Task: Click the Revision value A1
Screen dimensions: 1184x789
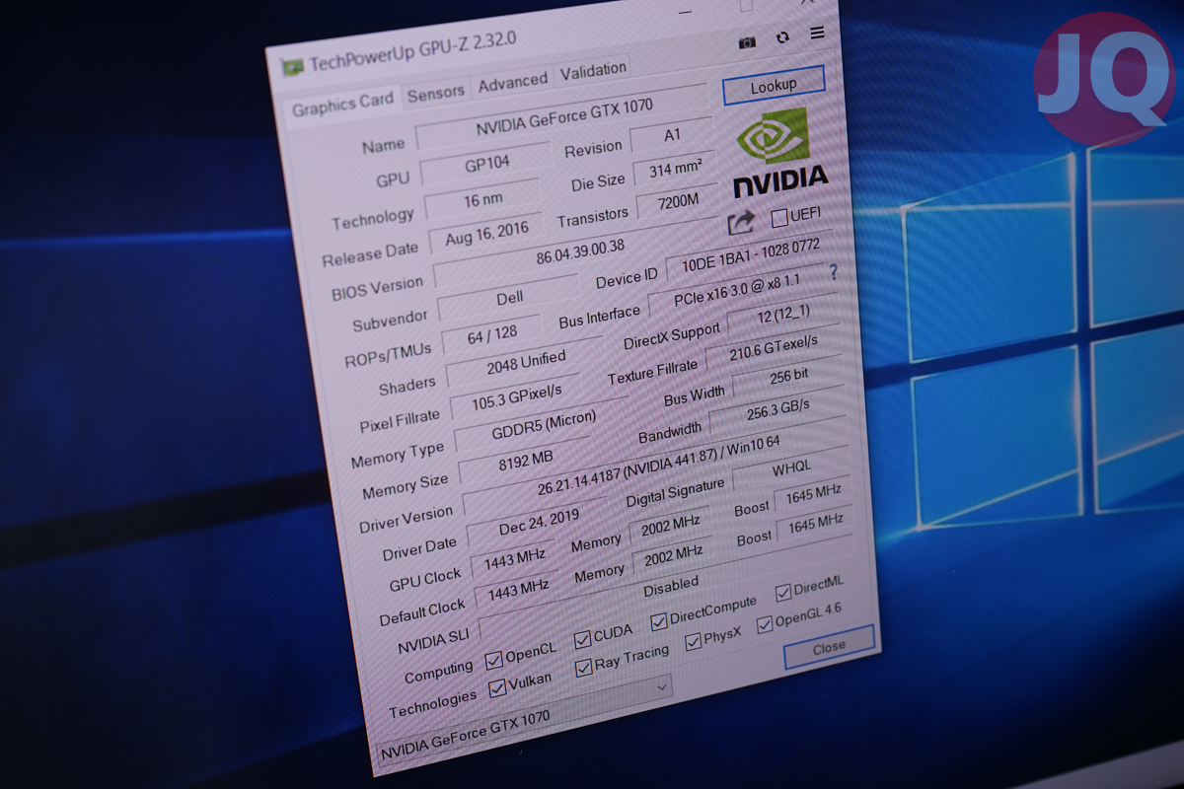Action: click(x=672, y=134)
